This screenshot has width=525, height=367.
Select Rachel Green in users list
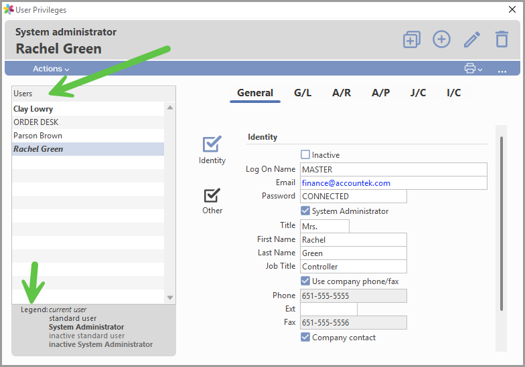click(x=88, y=149)
